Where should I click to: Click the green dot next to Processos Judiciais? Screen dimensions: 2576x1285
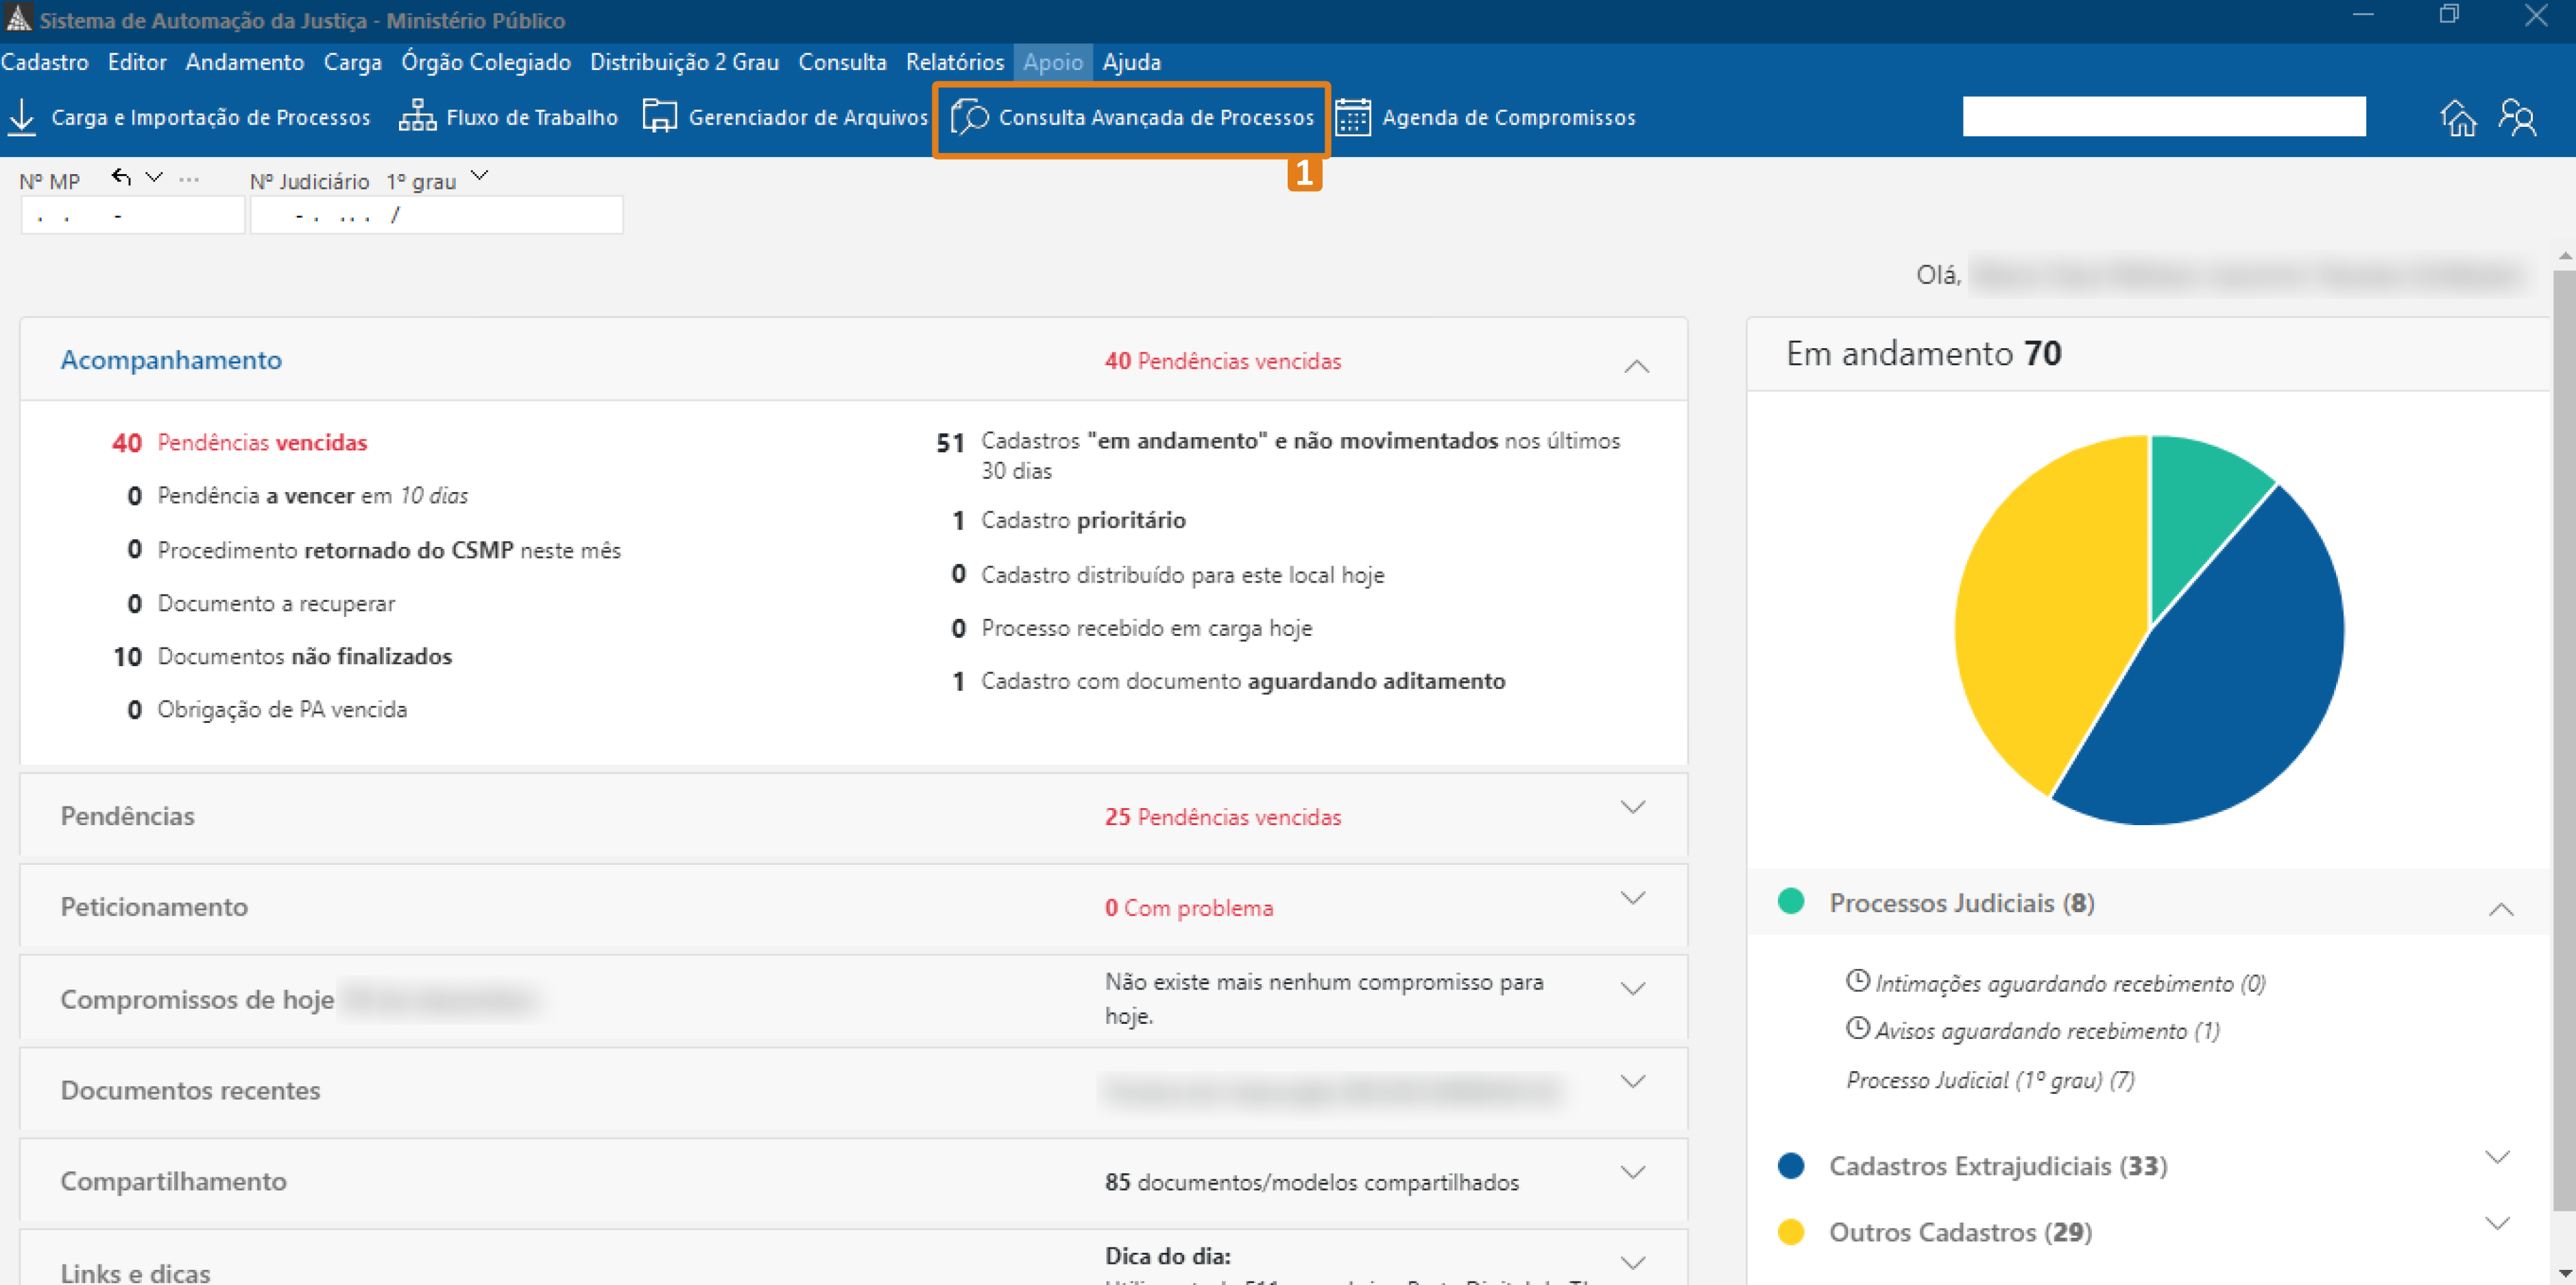[x=1791, y=901]
